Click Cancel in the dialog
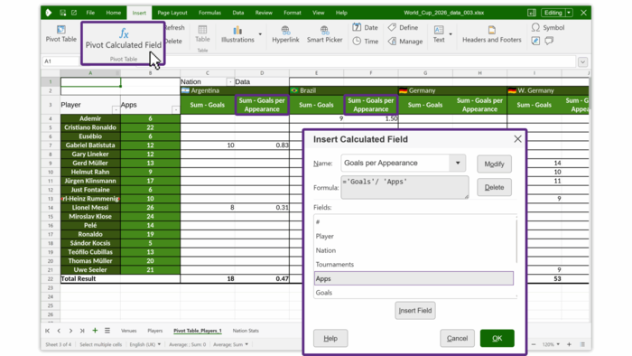Viewport: 632px width, 356px height. tap(457, 338)
